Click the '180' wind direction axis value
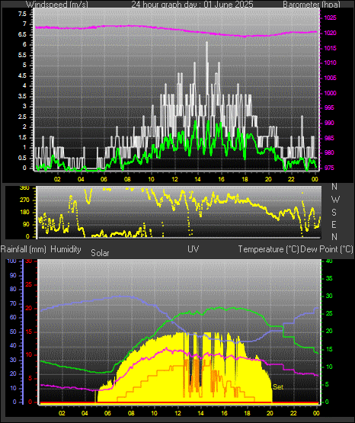The height and width of the screenshot is (423, 355). [24, 213]
